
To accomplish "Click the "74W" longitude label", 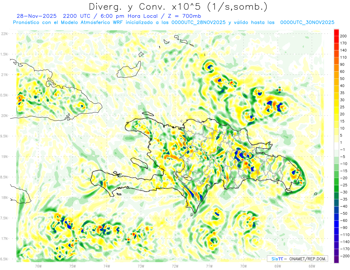I will click(x=107, y=266).
